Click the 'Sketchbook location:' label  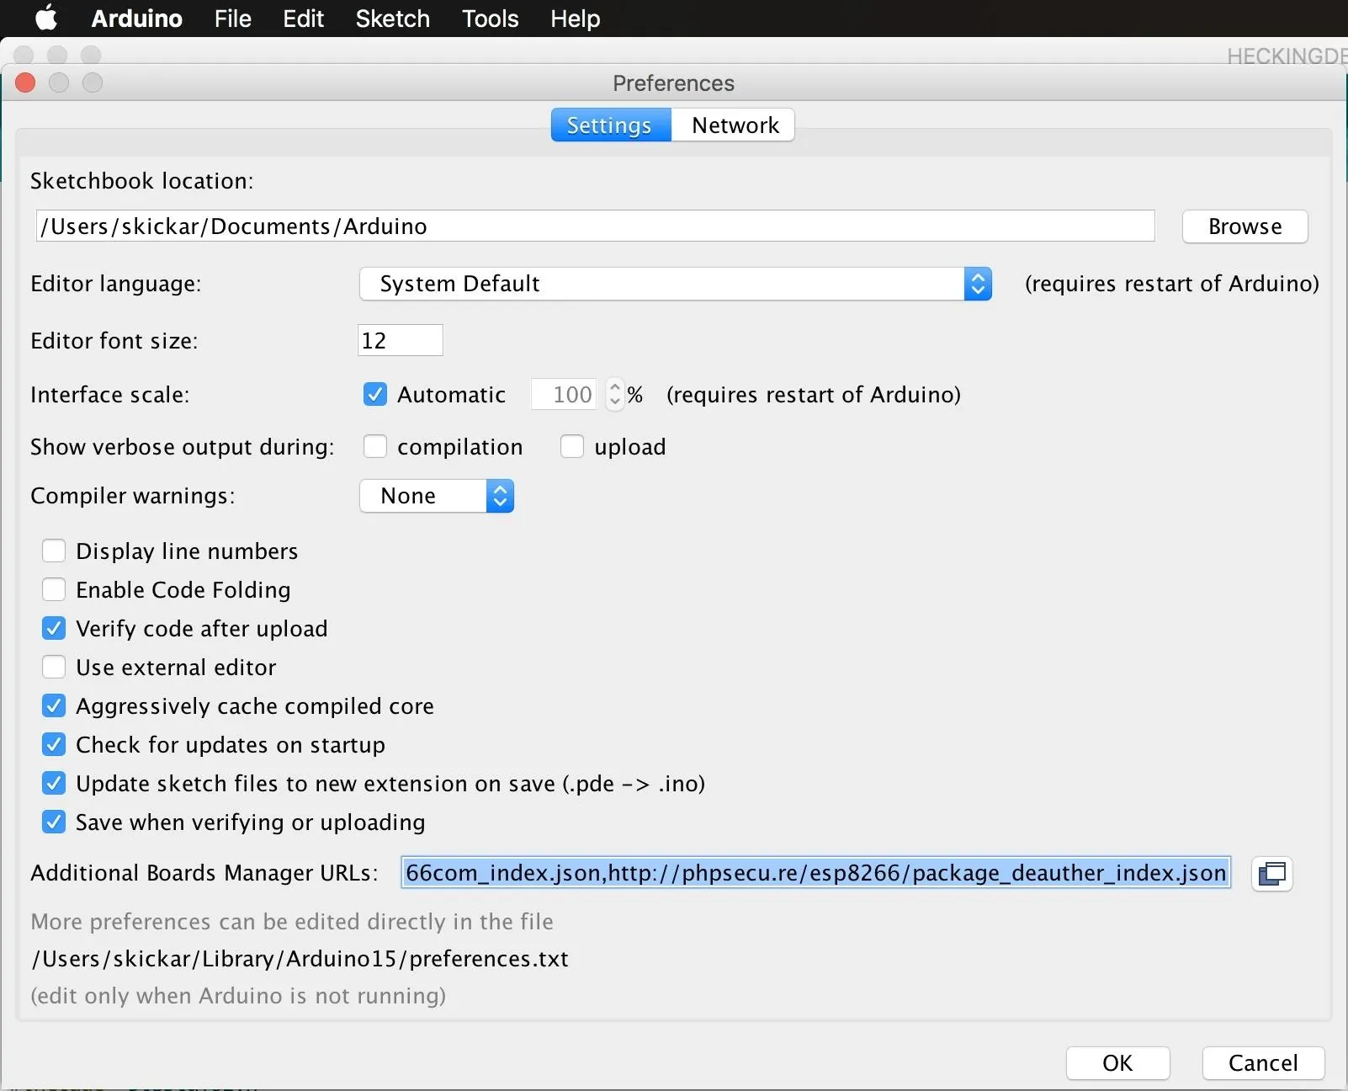(141, 181)
